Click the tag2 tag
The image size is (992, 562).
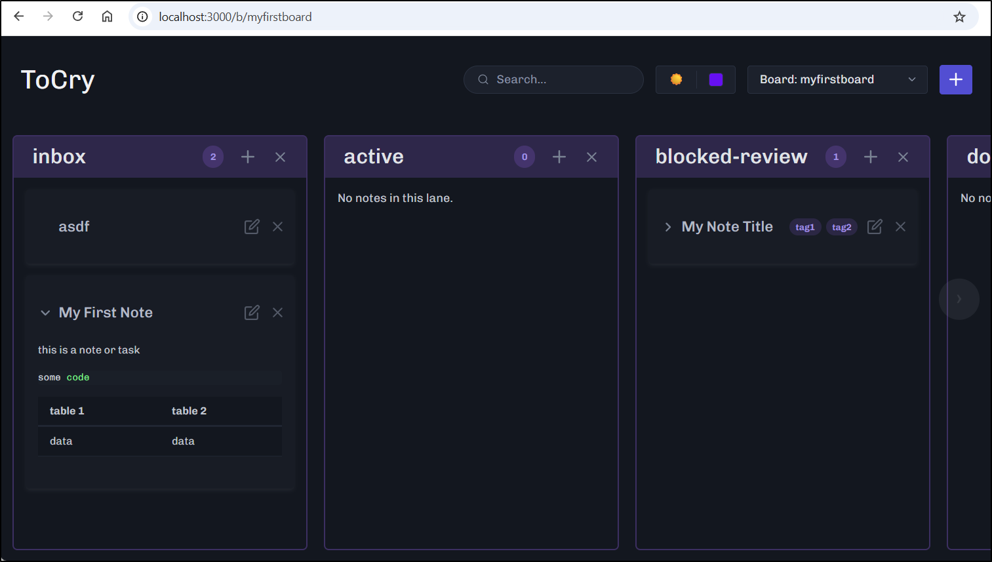[842, 227]
